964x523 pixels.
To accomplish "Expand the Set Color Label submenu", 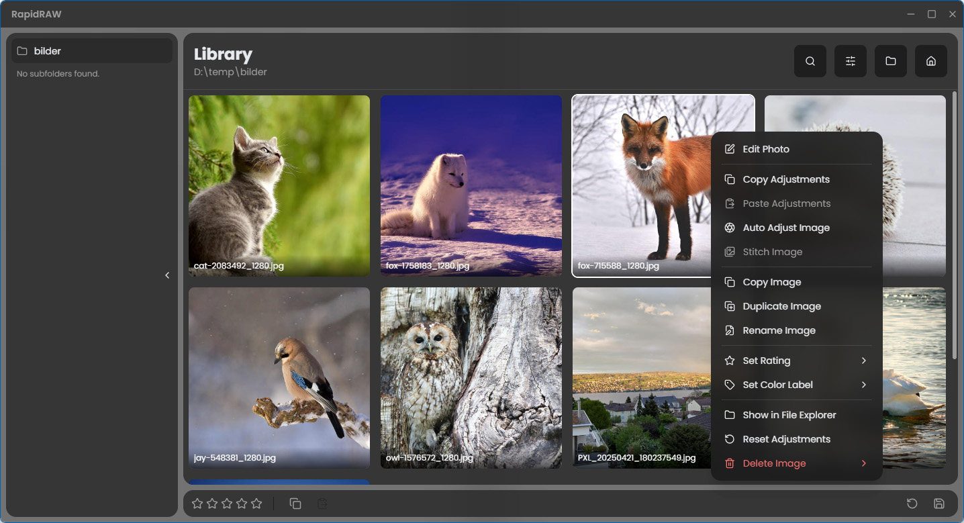I will click(863, 385).
